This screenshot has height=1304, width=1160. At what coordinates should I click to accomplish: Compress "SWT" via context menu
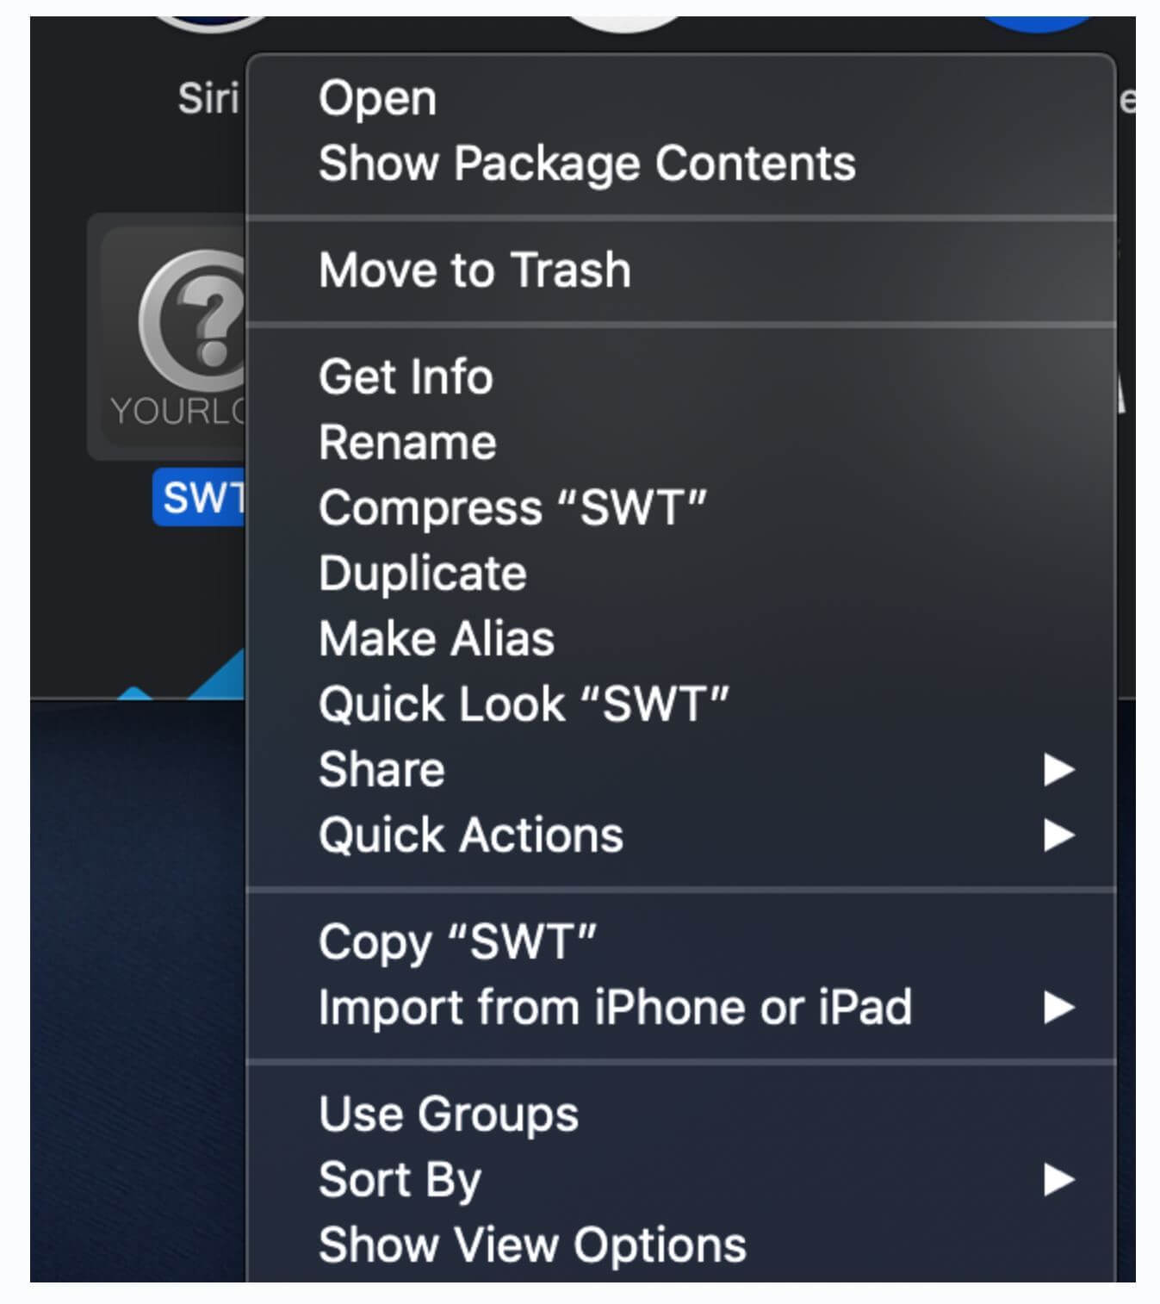click(x=512, y=508)
